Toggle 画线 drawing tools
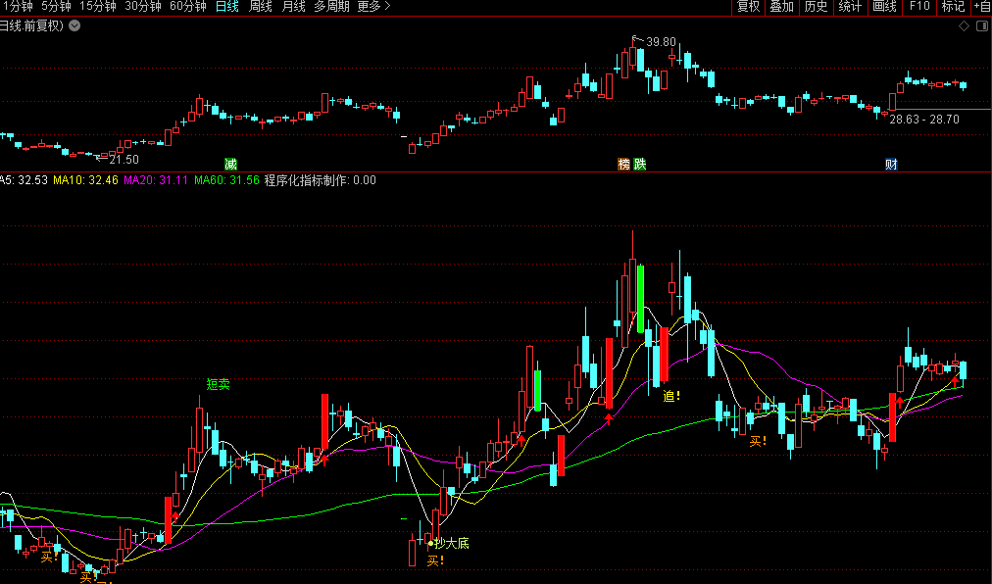Viewport: 992px width, 584px height. pos(884,7)
